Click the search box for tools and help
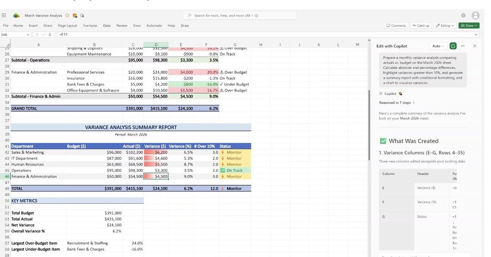491x257 pixels. [x=240, y=15]
